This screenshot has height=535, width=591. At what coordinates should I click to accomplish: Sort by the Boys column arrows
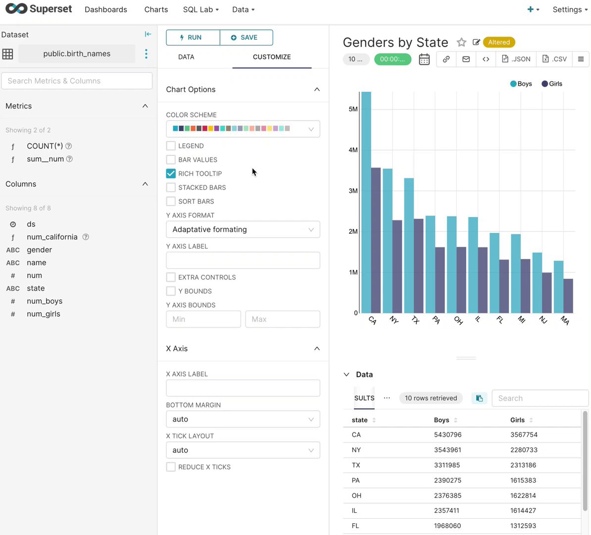pos(455,420)
